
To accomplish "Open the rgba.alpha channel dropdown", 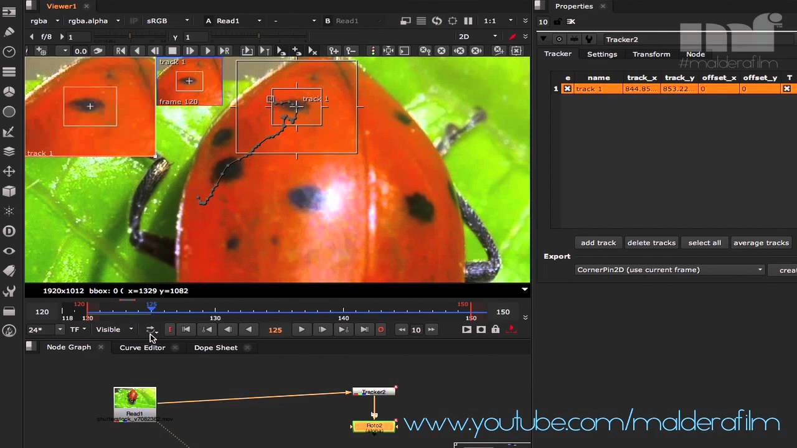I will 94,21.
